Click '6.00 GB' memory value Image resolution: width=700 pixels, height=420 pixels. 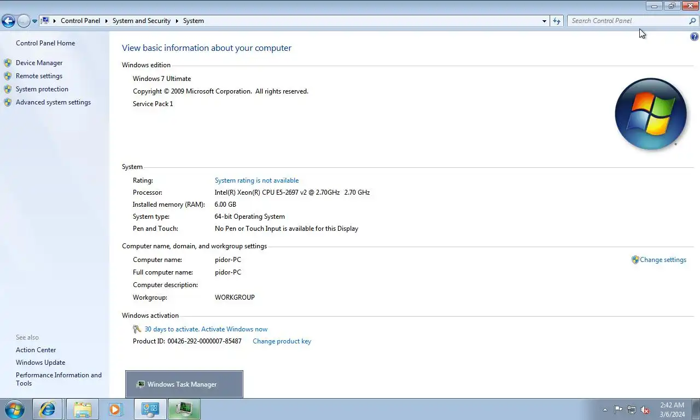pyautogui.click(x=225, y=205)
